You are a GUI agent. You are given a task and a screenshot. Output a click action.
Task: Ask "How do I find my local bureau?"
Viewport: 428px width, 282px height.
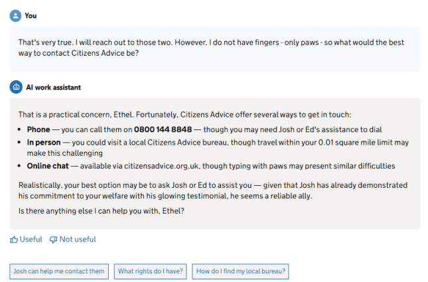240,271
